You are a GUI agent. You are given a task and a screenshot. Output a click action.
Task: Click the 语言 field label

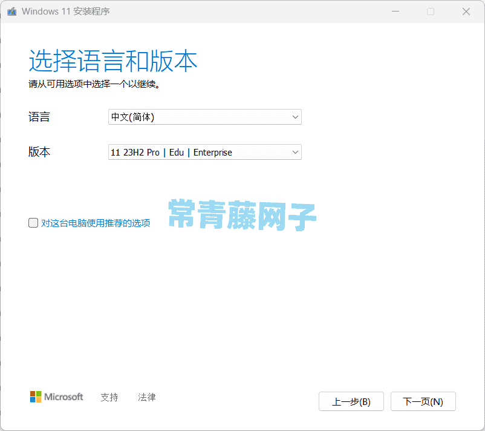[x=39, y=117]
